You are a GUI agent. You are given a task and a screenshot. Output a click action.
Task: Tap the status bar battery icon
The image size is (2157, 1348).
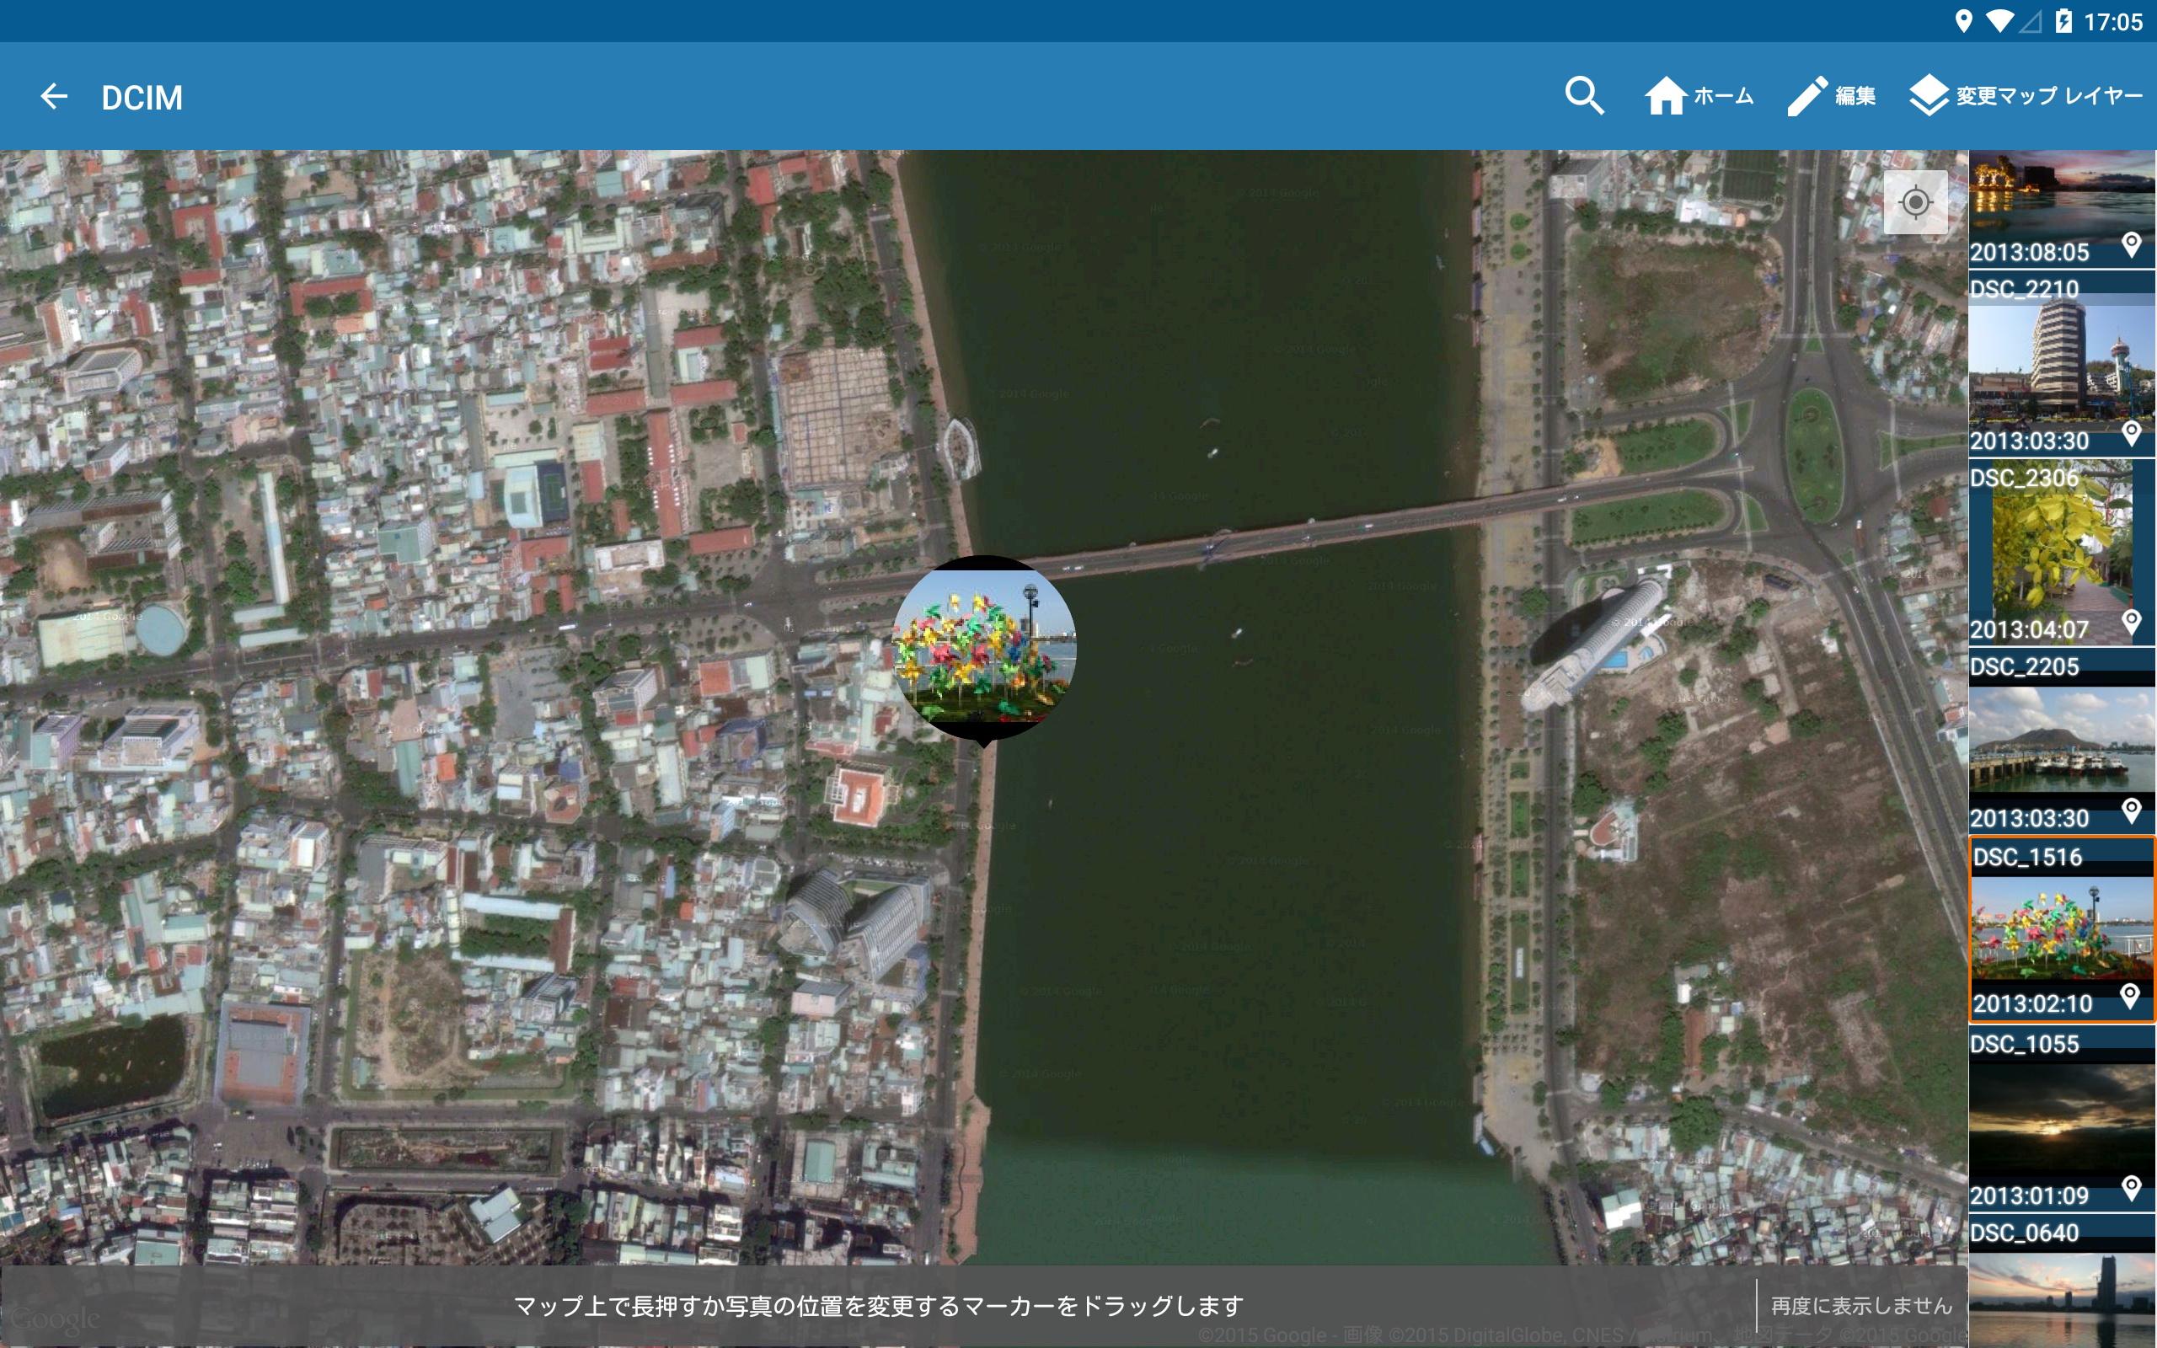(2063, 20)
